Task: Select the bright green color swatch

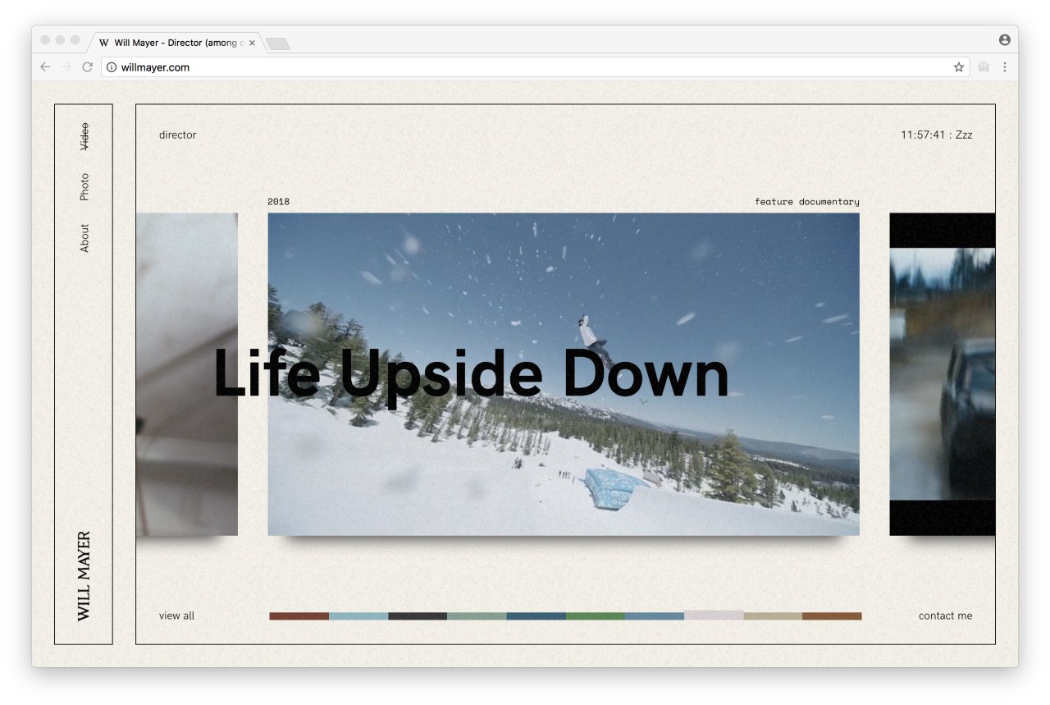Action: [x=596, y=616]
